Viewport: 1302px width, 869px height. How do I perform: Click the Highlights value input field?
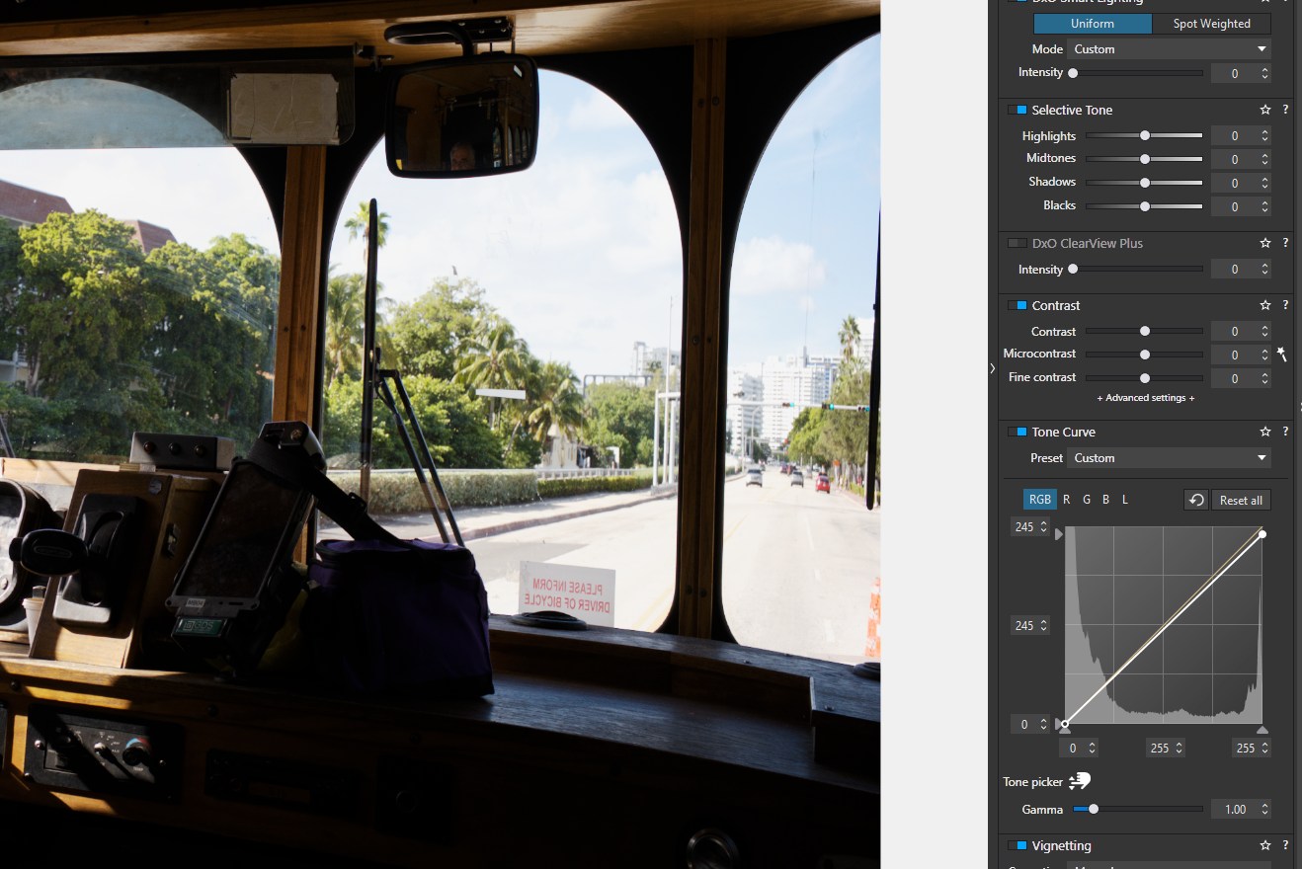(1234, 136)
